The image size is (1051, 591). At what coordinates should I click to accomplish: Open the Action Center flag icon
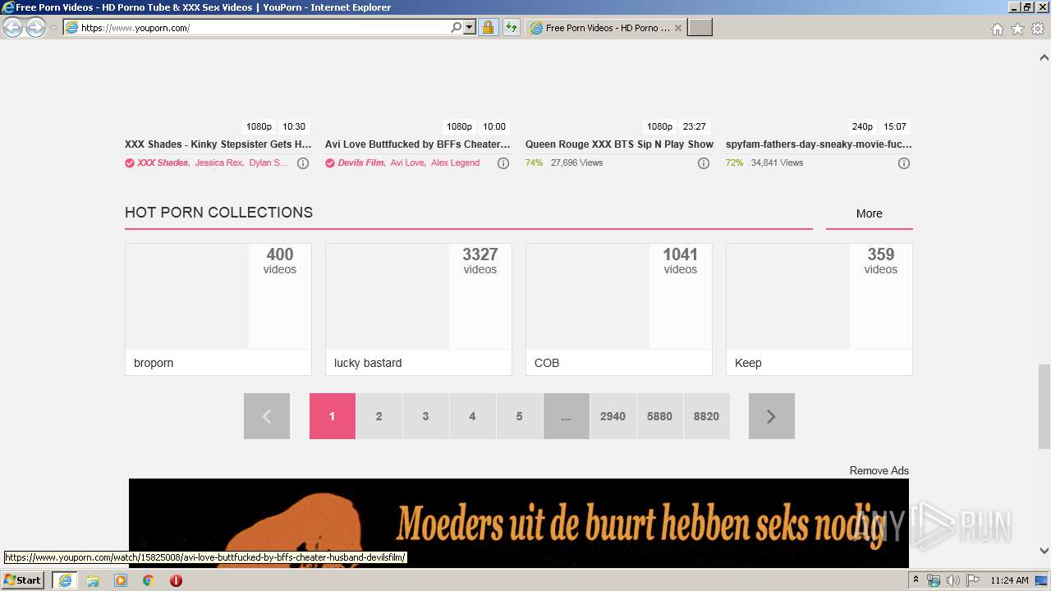pos(971,580)
